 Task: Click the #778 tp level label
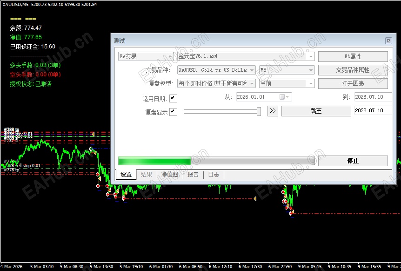click(x=12, y=170)
